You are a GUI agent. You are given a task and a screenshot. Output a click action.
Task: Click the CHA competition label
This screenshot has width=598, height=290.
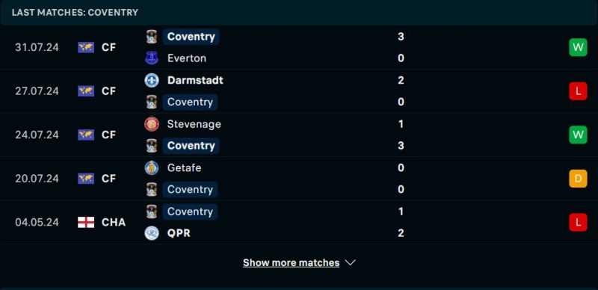114,223
